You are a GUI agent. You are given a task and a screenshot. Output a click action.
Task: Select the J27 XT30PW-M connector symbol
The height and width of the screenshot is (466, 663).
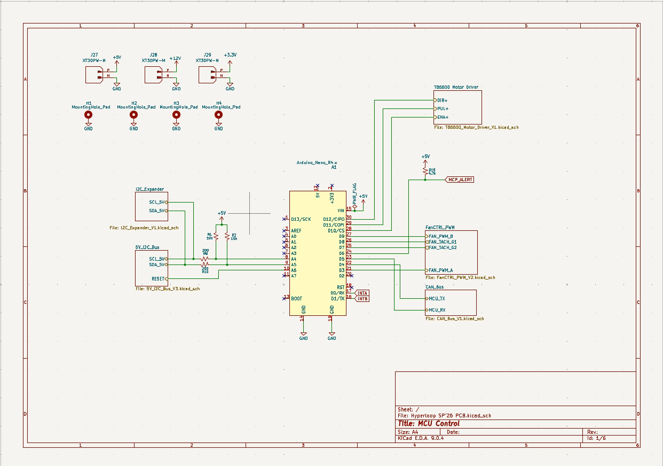(x=94, y=74)
